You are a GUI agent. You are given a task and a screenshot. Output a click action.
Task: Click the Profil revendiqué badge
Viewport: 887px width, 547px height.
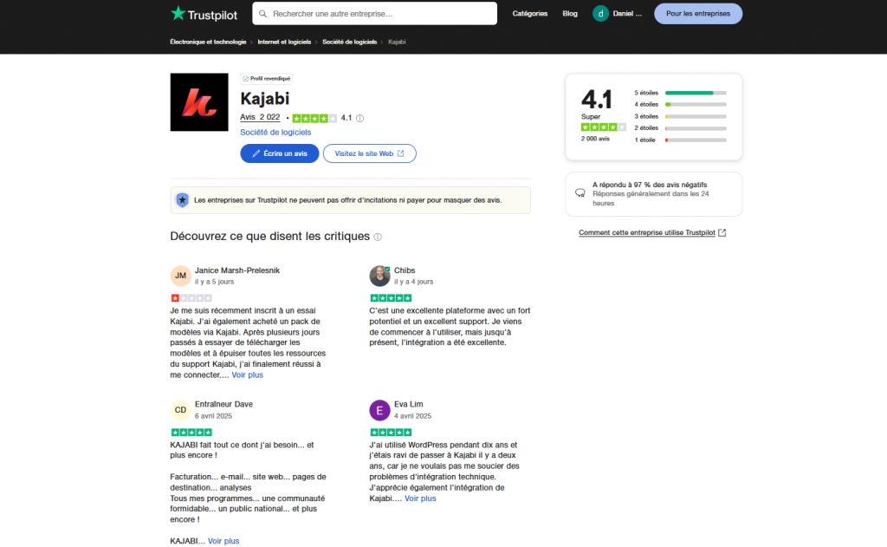point(267,79)
